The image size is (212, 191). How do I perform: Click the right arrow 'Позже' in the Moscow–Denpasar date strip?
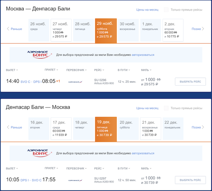(x=198, y=29)
